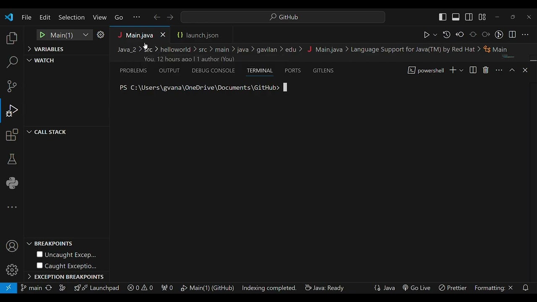The height and width of the screenshot is (302, 537).
Task: Kill terminal with the trash icon
Action: pos(485,70)
